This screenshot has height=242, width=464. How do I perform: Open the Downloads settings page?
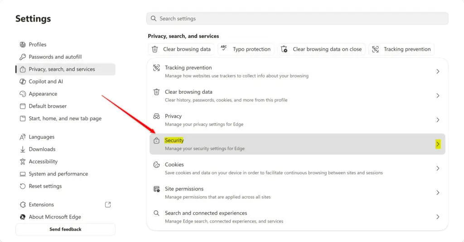(65, 149)
